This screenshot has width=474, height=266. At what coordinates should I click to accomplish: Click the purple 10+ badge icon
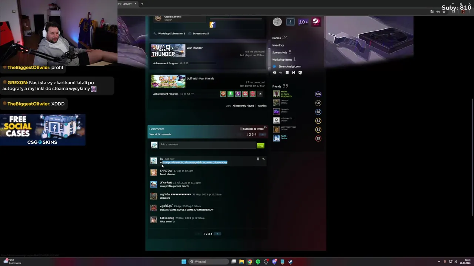[x=303, y=22]
